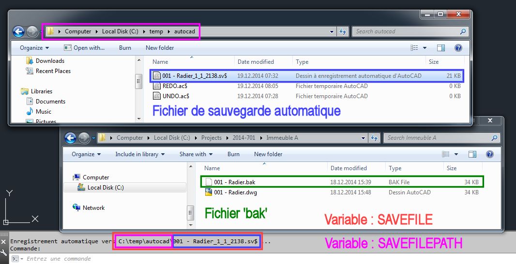The height and width of the screenshot is (264, 516).
Task: Click temp in the autocad address breadcrumb
Action: coord(156,31)
